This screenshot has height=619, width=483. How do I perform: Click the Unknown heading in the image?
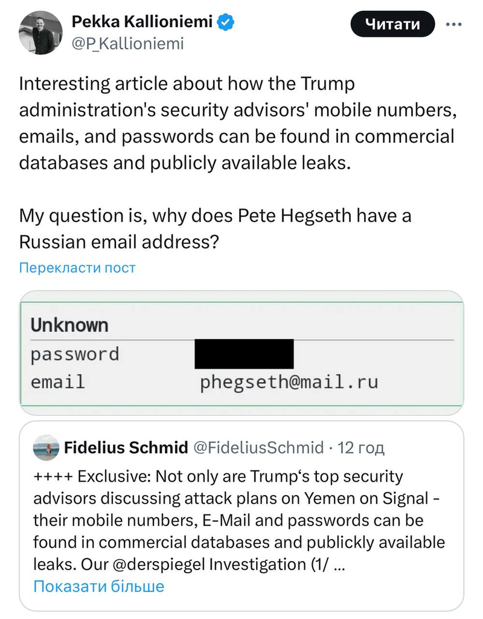[69, 325]
